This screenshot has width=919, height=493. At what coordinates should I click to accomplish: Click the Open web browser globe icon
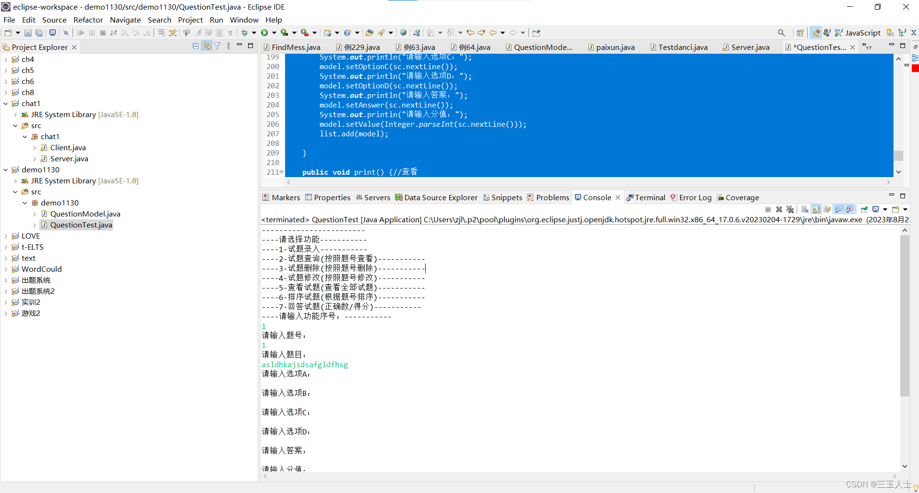click(403, 33)
